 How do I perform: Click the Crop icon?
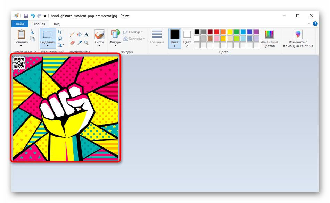point(60,32)
